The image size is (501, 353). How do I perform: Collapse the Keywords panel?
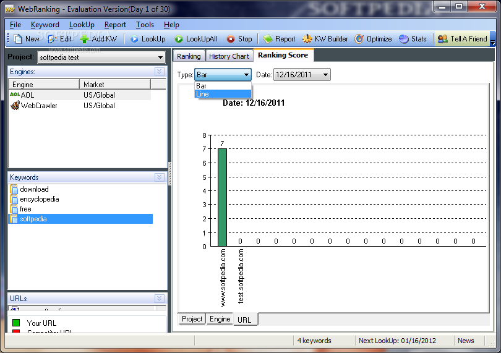159,177
